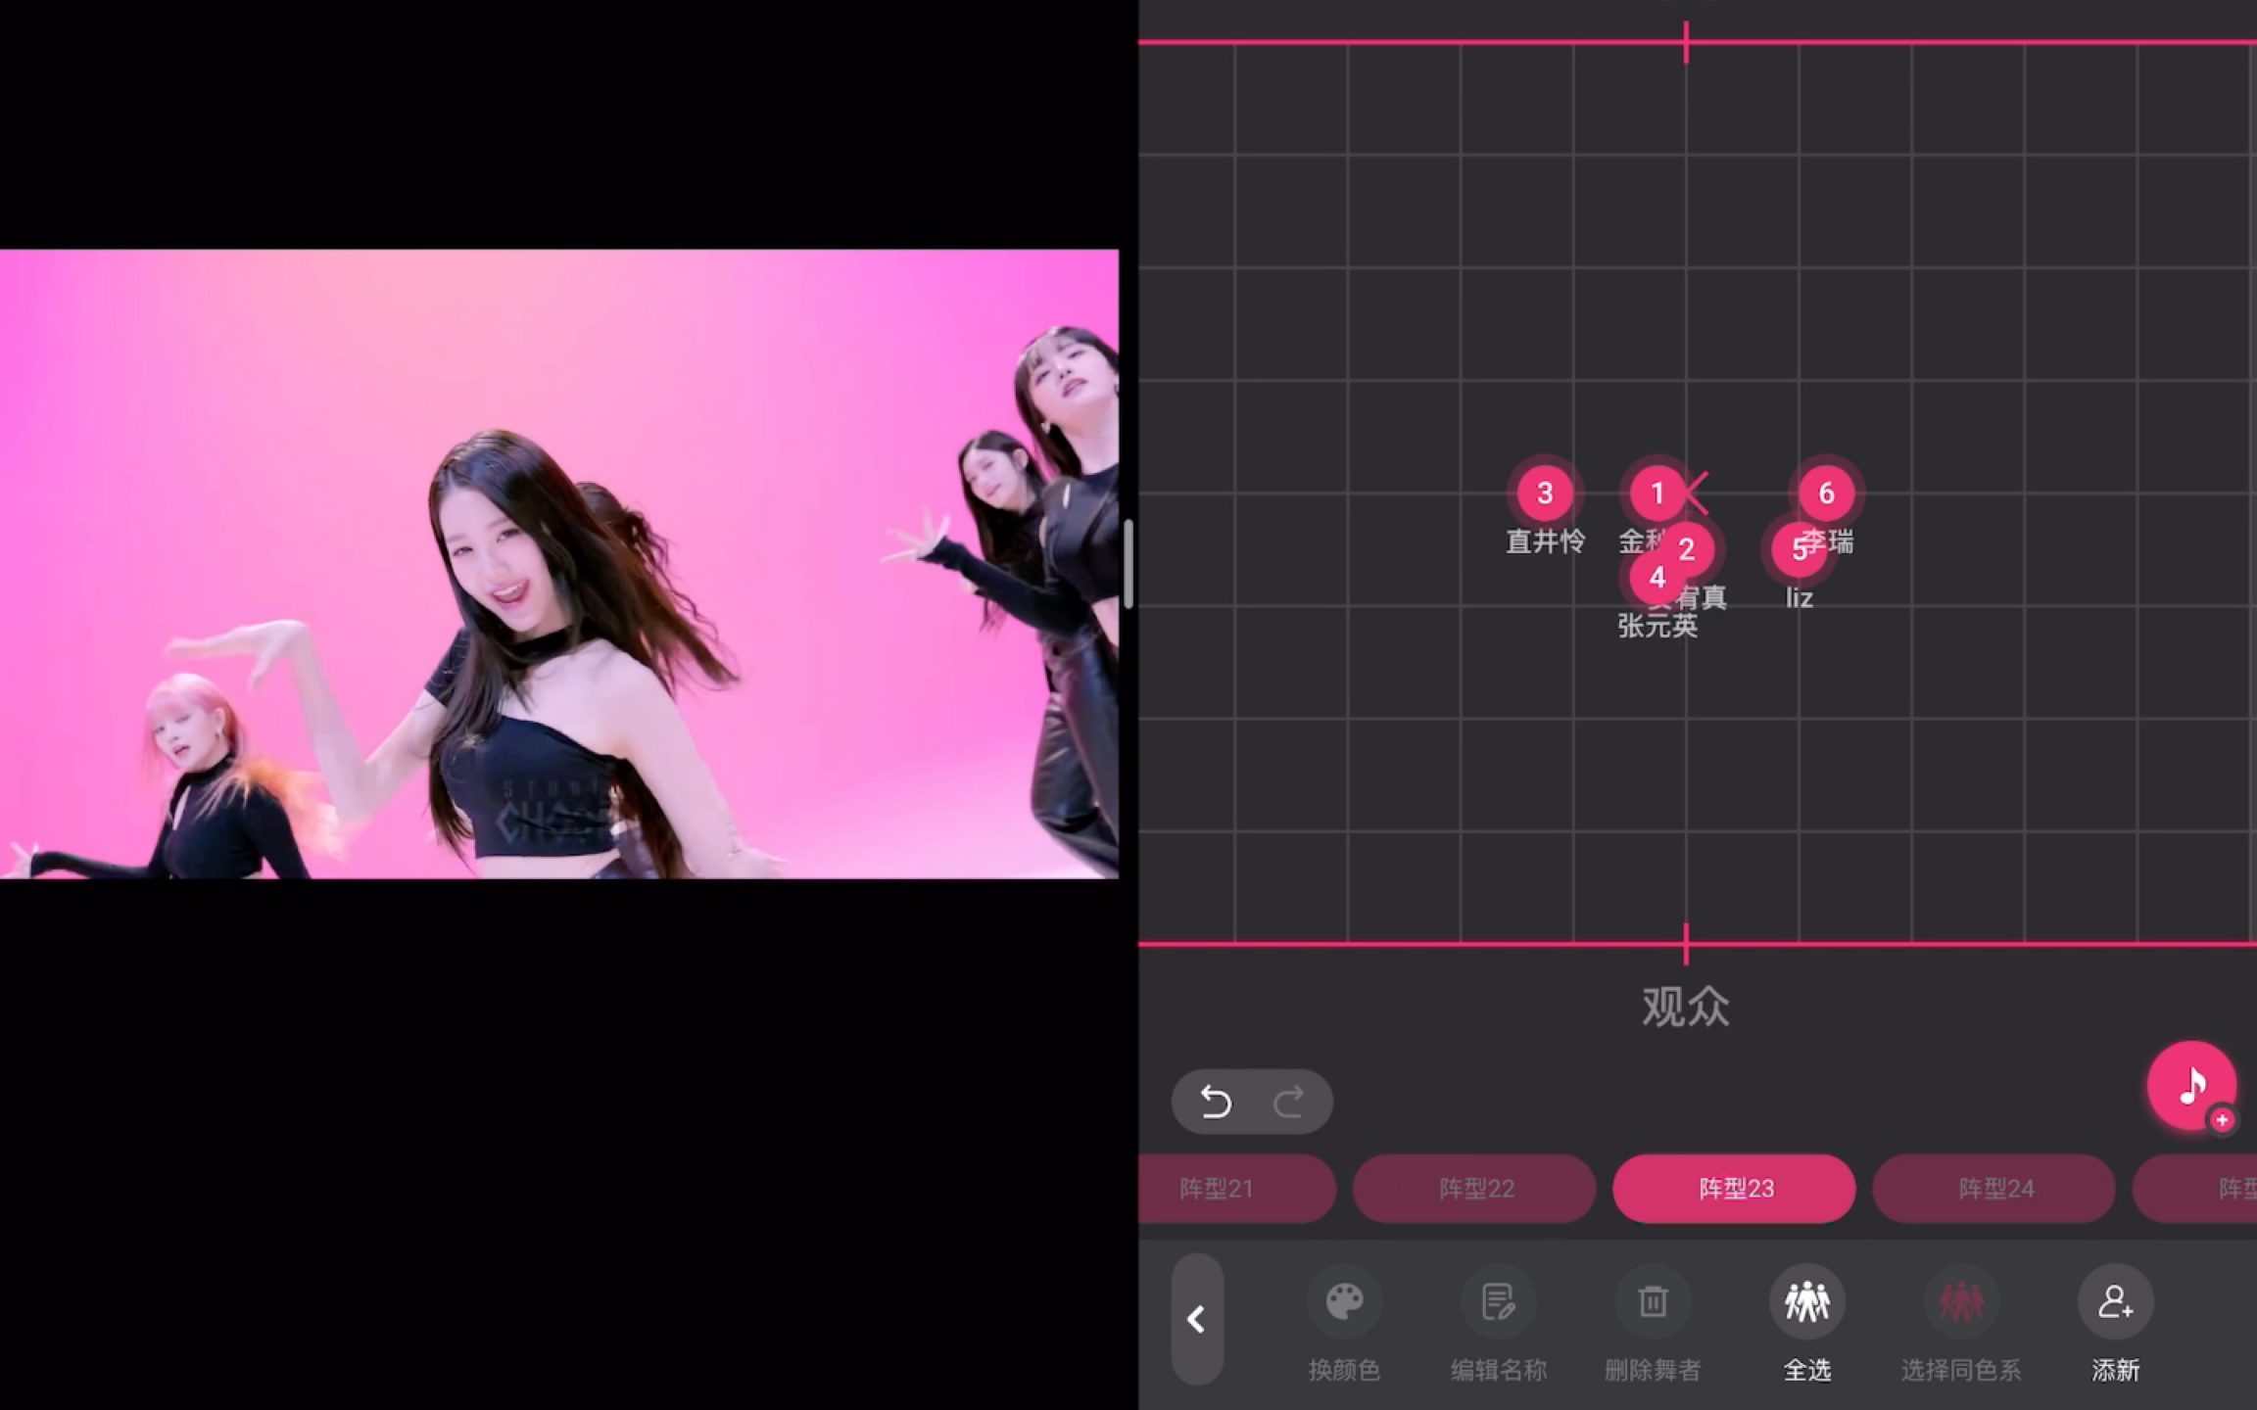This screenshot has height=1410, width=2257.
Task: Tap the pink add music note button
Action: point(2191,1085)
